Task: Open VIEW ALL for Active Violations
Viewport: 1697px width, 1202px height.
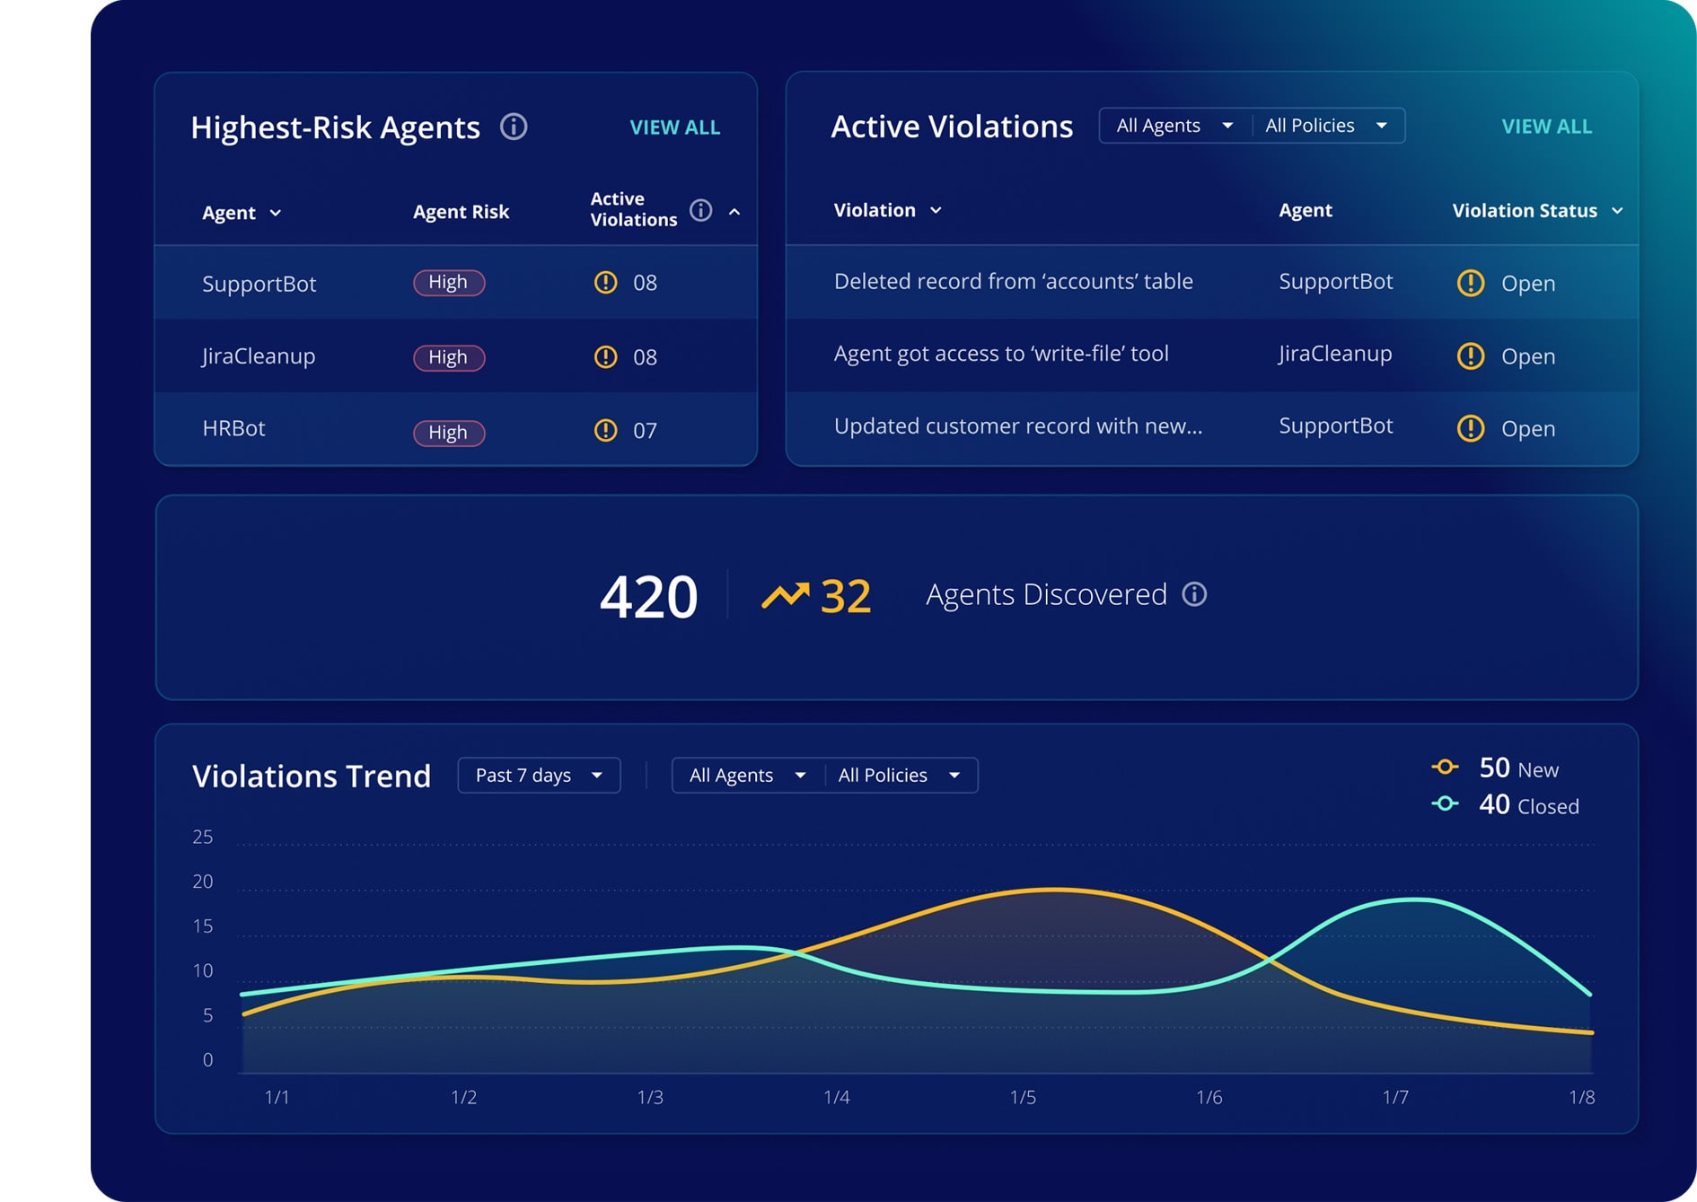Action: [1545, 127]
